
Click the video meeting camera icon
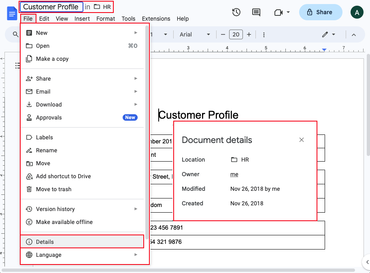[x=279, y=12]
